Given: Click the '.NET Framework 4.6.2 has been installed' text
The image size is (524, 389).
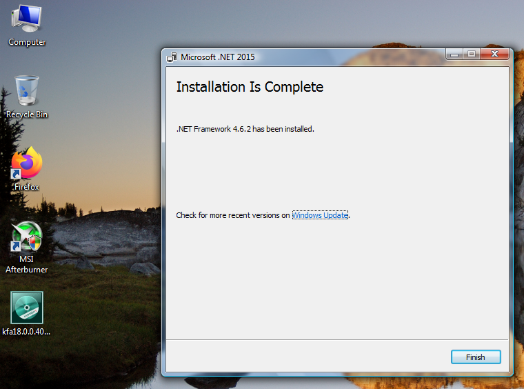Looking at the screenshot, I should pyautogui.click(x=245, y=129).
